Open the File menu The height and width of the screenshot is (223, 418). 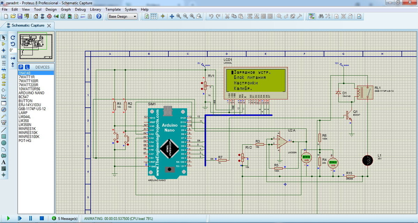coord(5,9)
